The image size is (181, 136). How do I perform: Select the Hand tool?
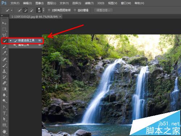[4, 131]
